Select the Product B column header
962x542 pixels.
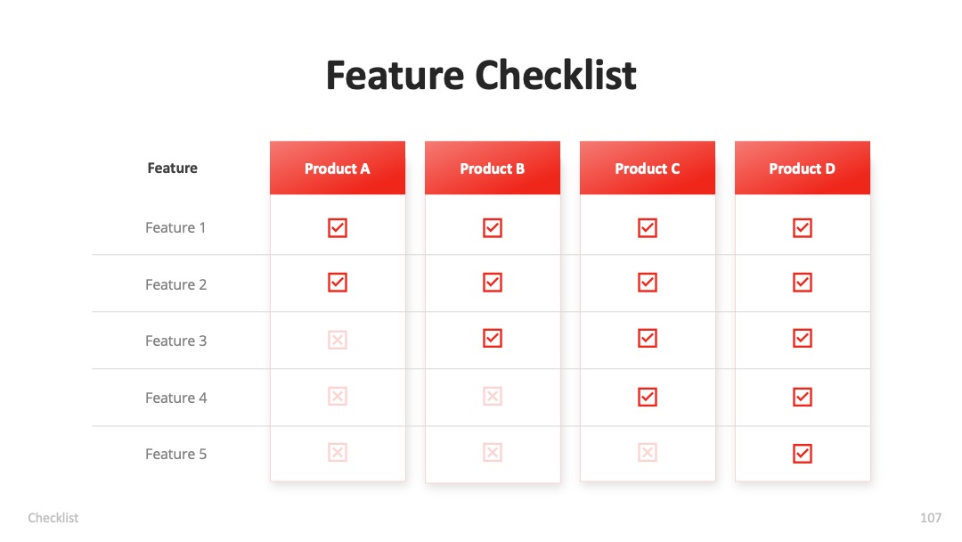[492, 168]
